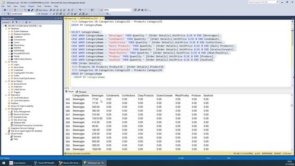The height and width of the screenshot is (166, 295).
Task: Click the Seafood column header
Action: pos(208,95)
